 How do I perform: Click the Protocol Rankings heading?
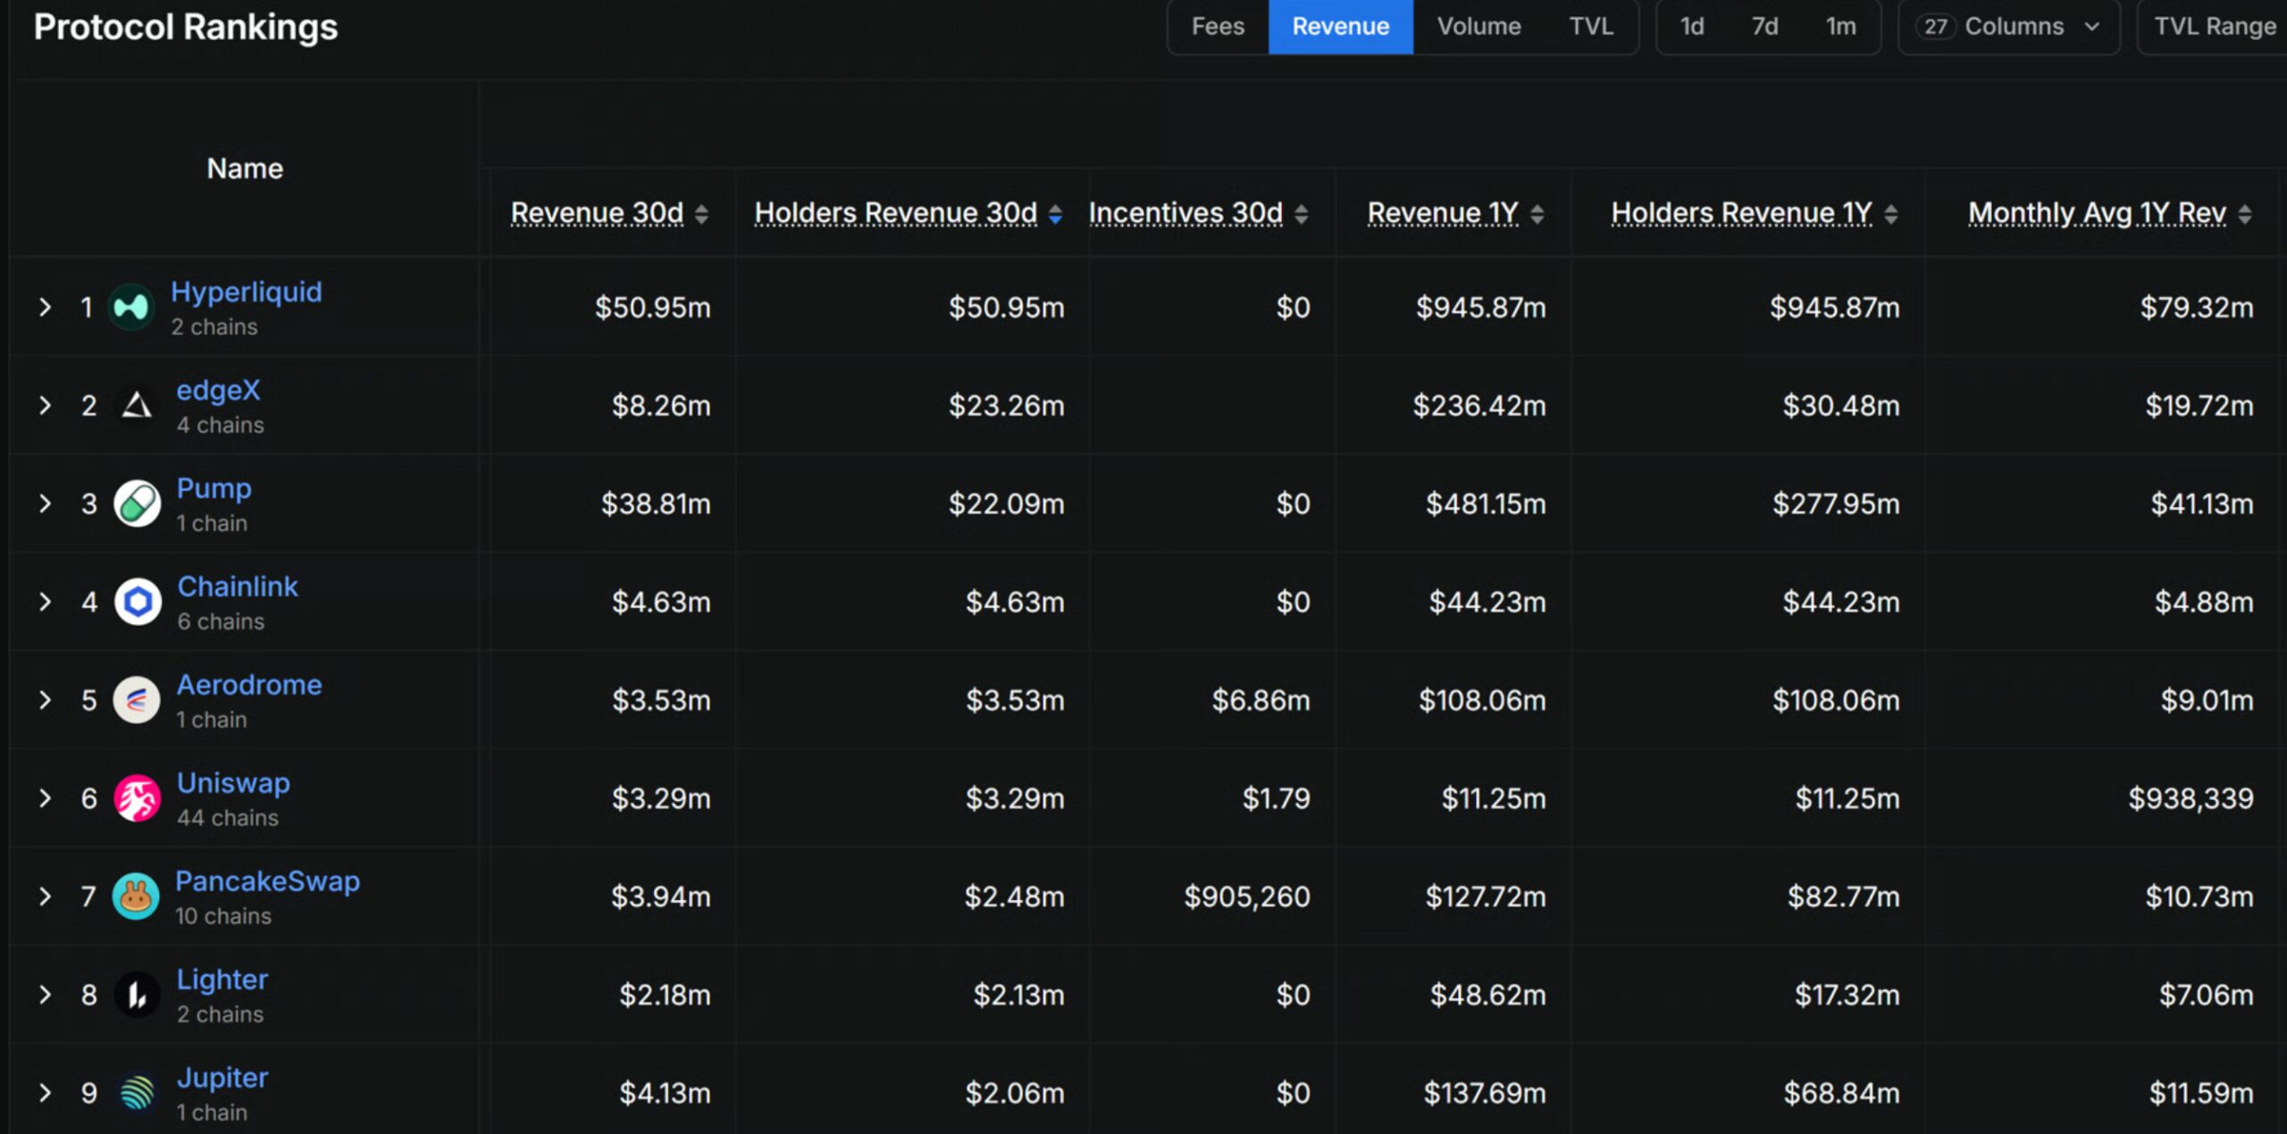coord(186,27)
